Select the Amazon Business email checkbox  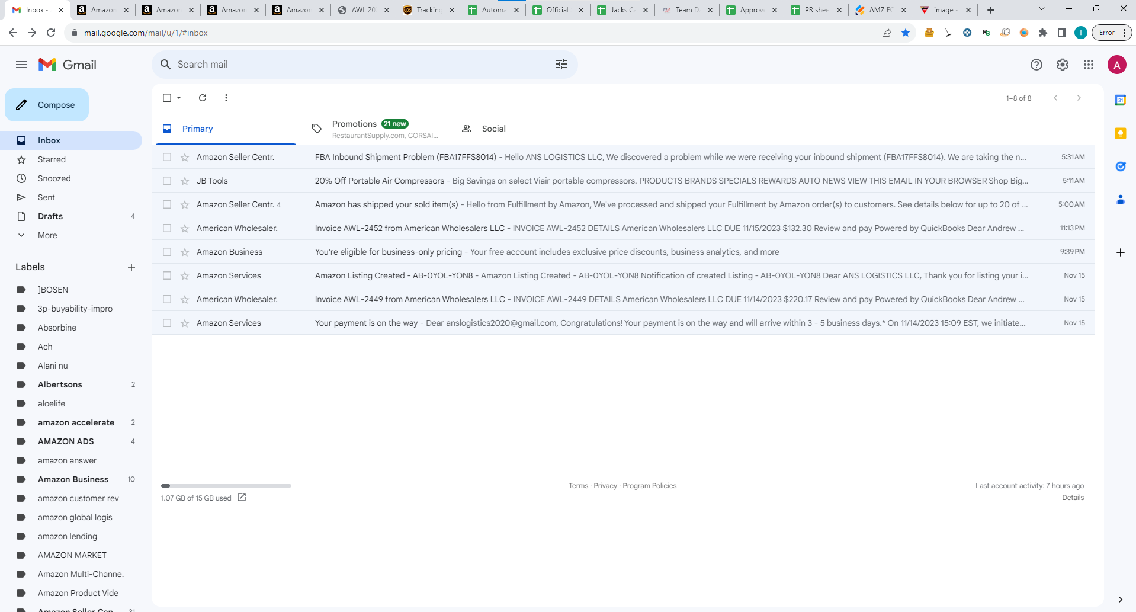(167, 252)
